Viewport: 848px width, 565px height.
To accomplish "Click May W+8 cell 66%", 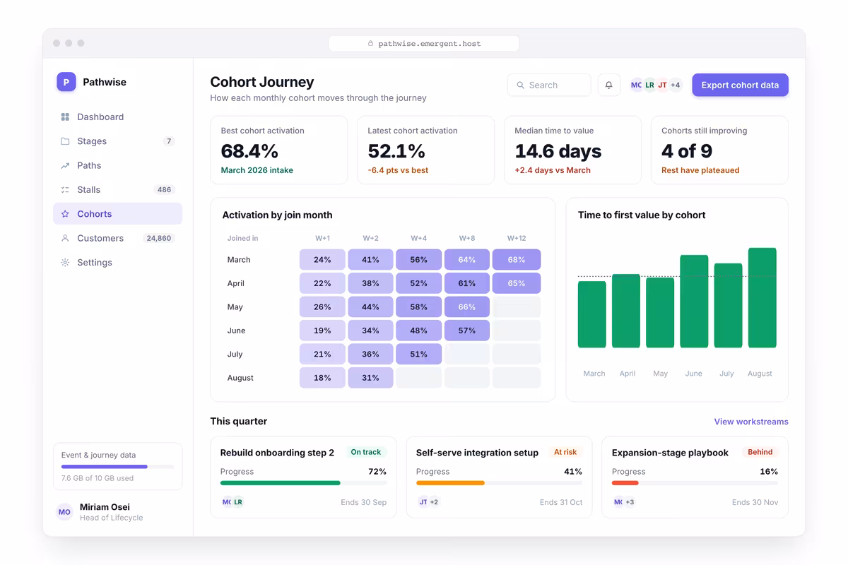I will click(467, 307).
